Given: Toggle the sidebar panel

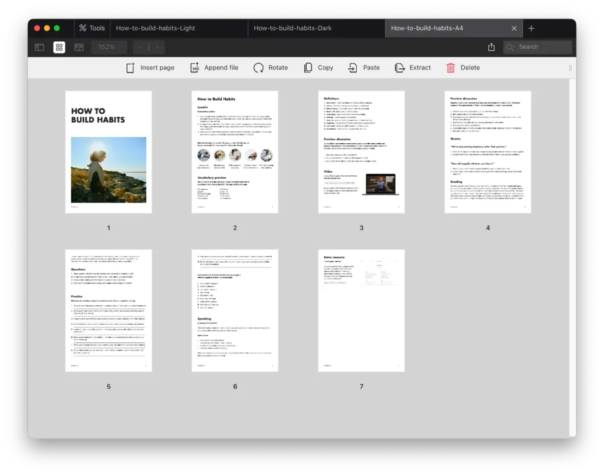Looking at the screenshot, I should pos(39,47).
